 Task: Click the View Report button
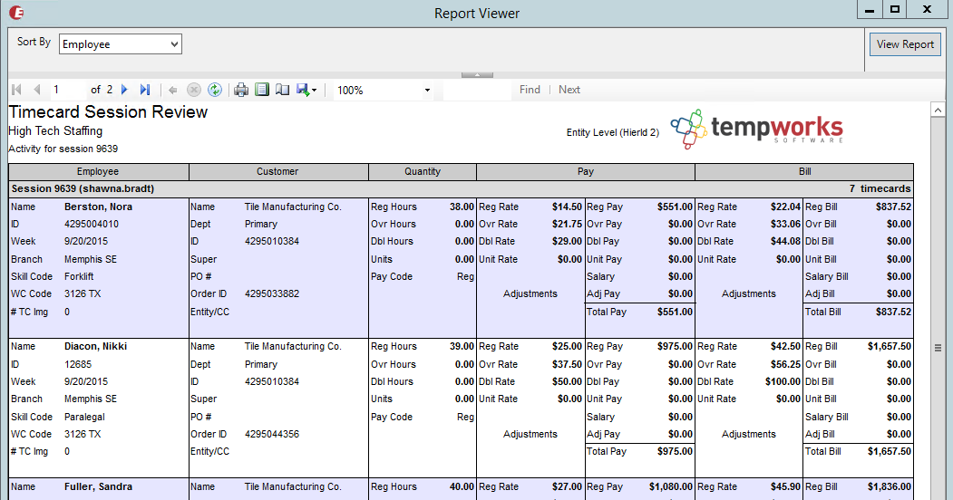click(904, 44)
